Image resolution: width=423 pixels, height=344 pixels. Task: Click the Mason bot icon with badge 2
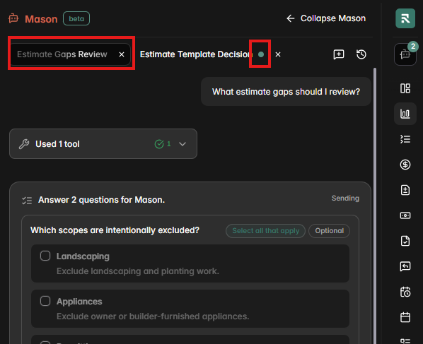point(405,54)
